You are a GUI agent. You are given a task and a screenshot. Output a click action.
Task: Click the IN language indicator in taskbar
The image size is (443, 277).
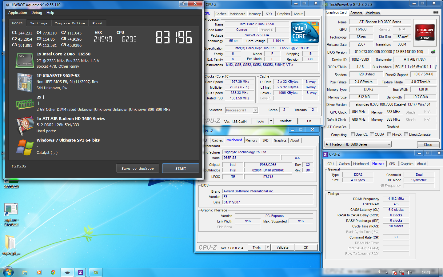point(378,272)
